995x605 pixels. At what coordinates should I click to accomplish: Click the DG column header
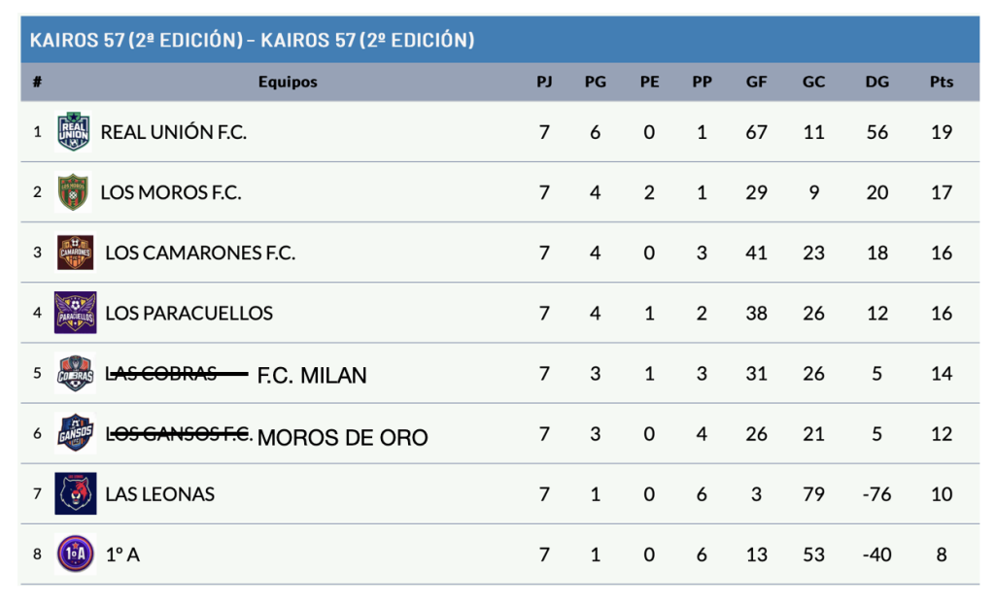(x=876, y=82)
